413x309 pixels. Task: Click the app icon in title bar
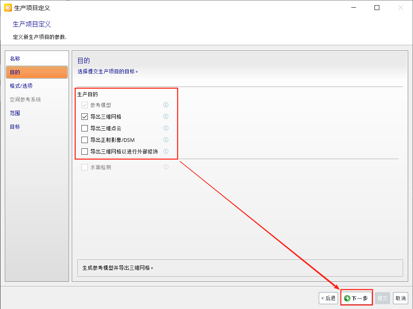tap(8, 8)
